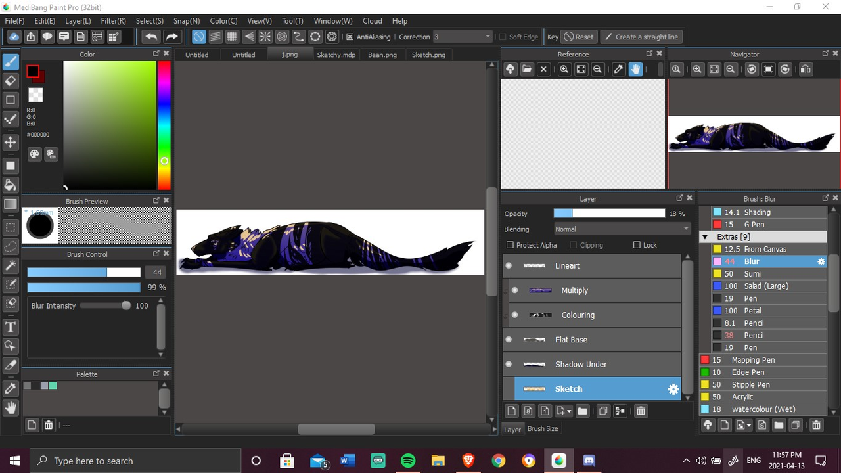Open the Correction value dropdown
The image size is (841, 473).
tap(463, 37)
